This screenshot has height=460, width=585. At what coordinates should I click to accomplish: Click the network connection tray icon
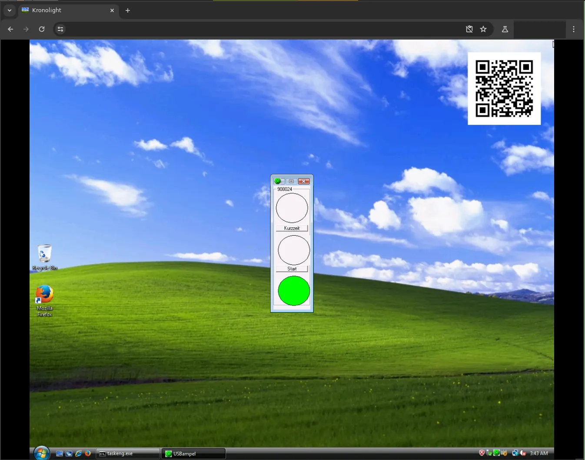[x=515, y=453]
